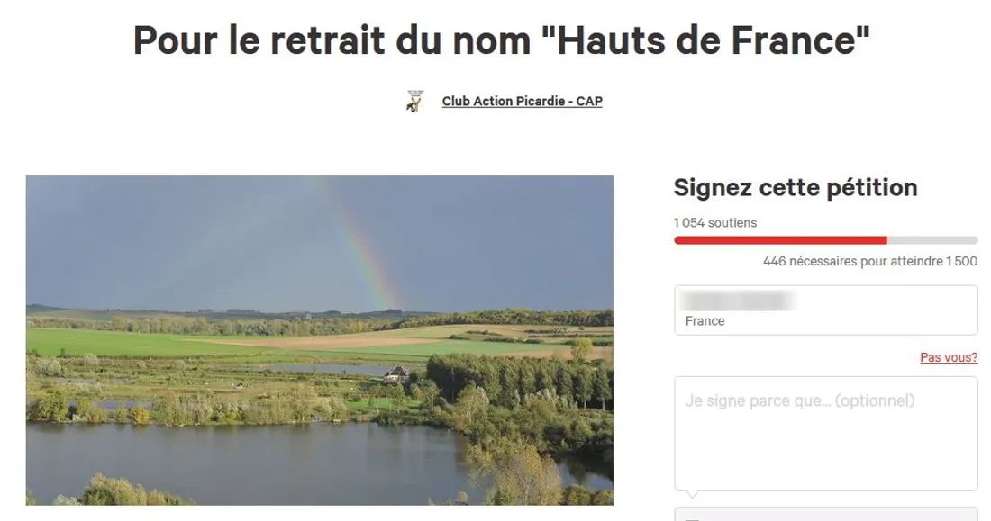Click the 'Pas vous?' link

[x=949, y=357]
